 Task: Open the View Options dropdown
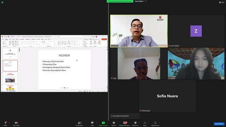point(141,1)
